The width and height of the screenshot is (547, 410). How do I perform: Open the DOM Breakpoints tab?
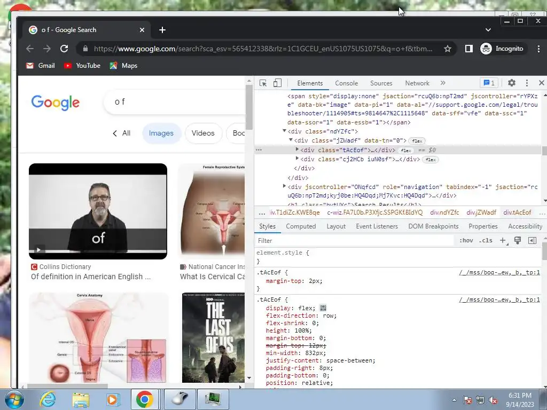point(433,226)
